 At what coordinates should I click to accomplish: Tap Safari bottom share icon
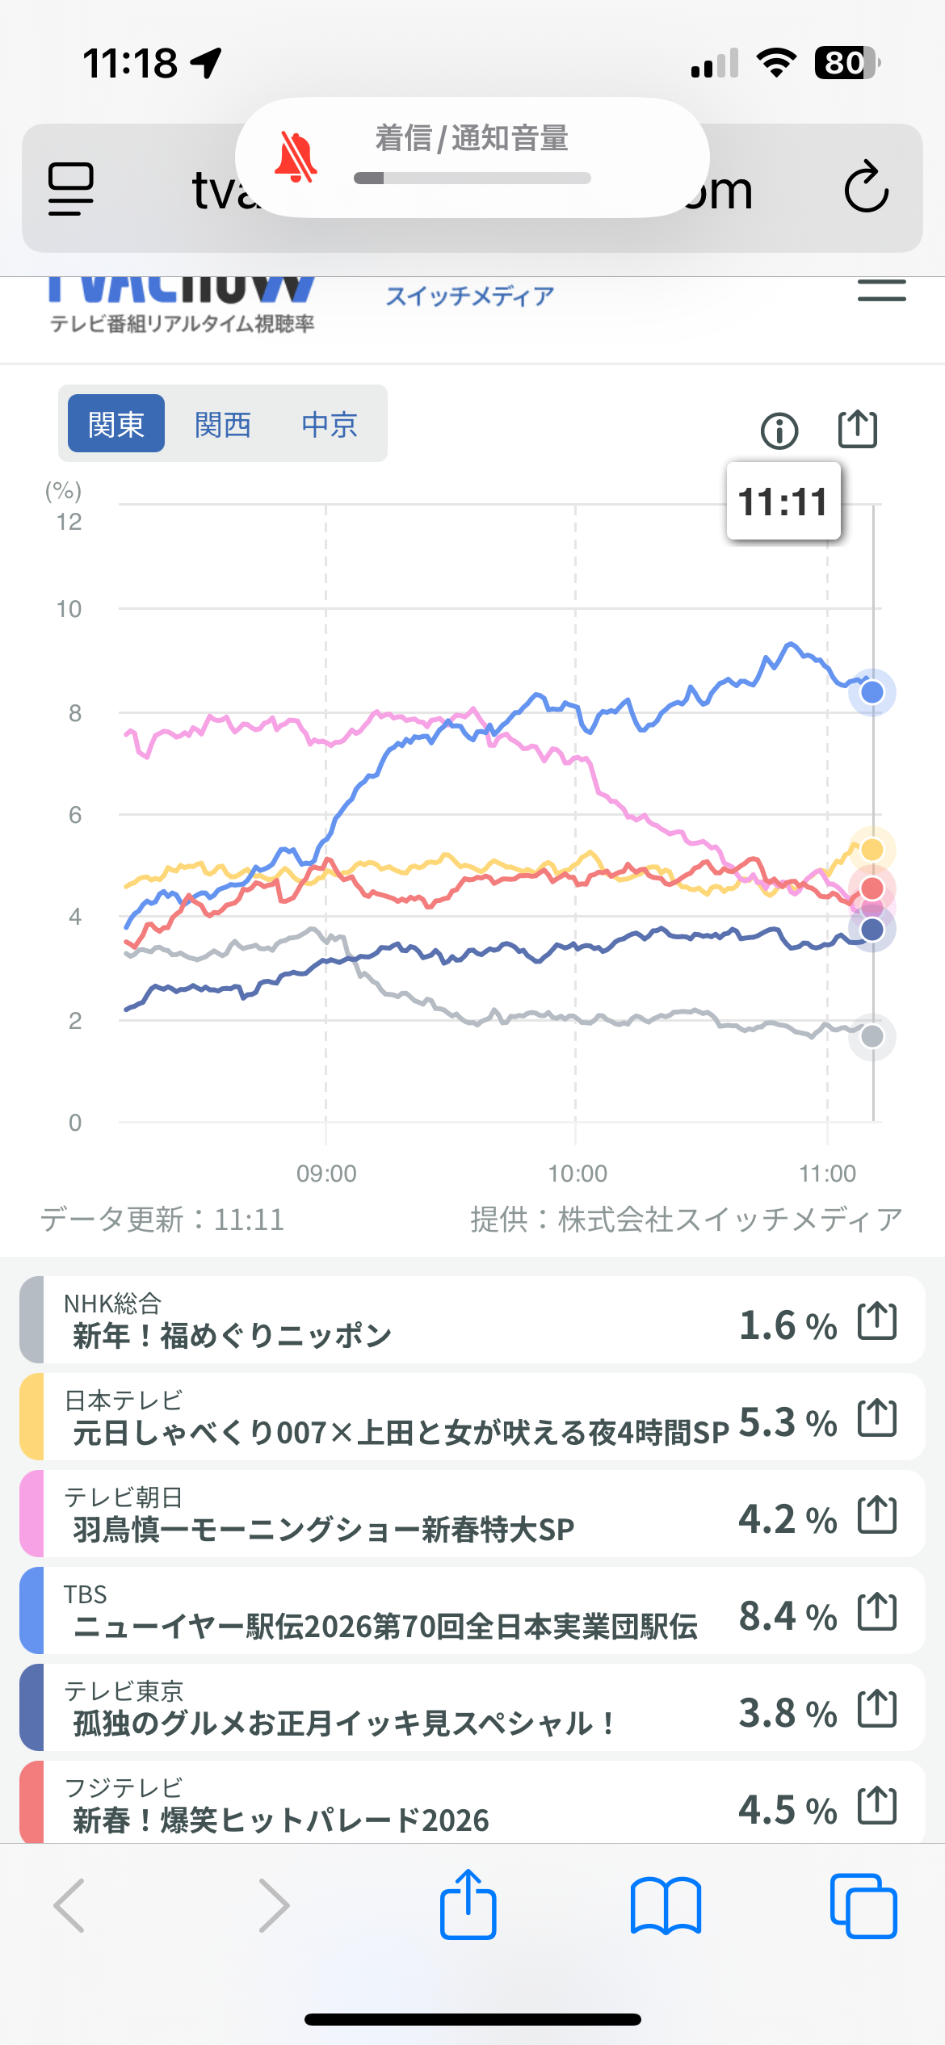point(468,1904)
